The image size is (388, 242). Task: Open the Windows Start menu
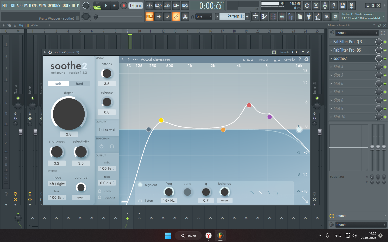(x=168, y=236)
